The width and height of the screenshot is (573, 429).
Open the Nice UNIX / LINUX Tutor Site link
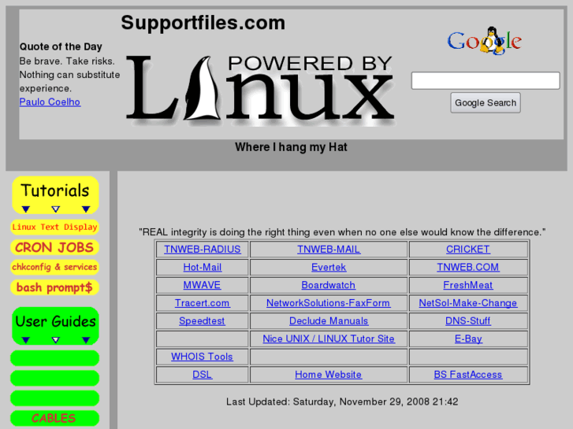pyautogui.click(x=329, y=338)
